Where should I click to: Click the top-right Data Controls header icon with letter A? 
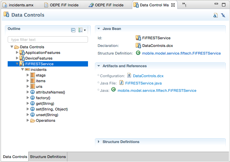coord(215,15)
